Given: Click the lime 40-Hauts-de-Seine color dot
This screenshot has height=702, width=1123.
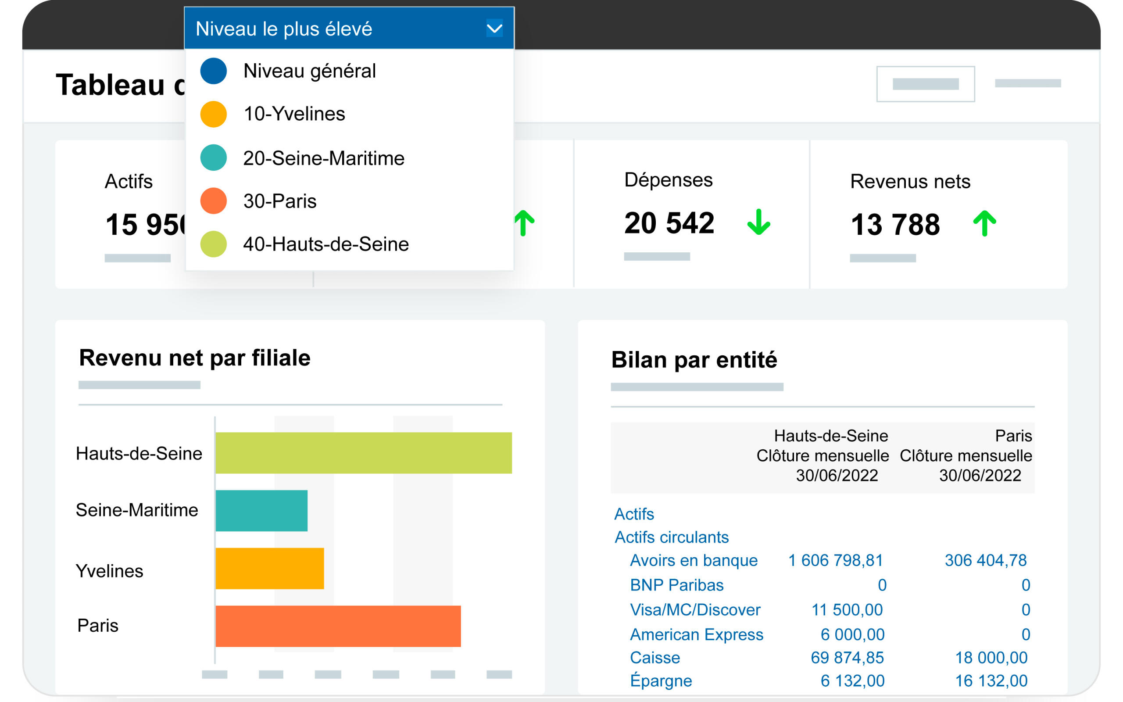Looking at the screenshot, I should 214,244.
